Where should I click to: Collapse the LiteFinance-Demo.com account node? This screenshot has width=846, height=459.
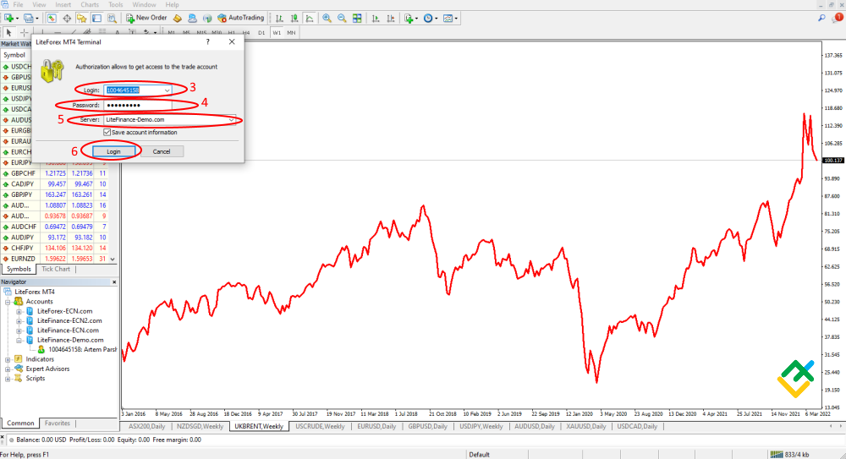(x=19, y=341)
